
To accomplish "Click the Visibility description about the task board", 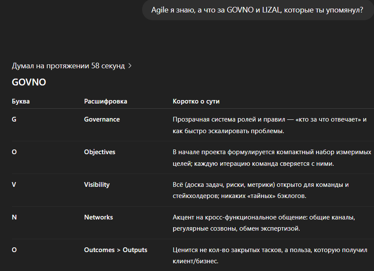I will click(x=260, y=190).
